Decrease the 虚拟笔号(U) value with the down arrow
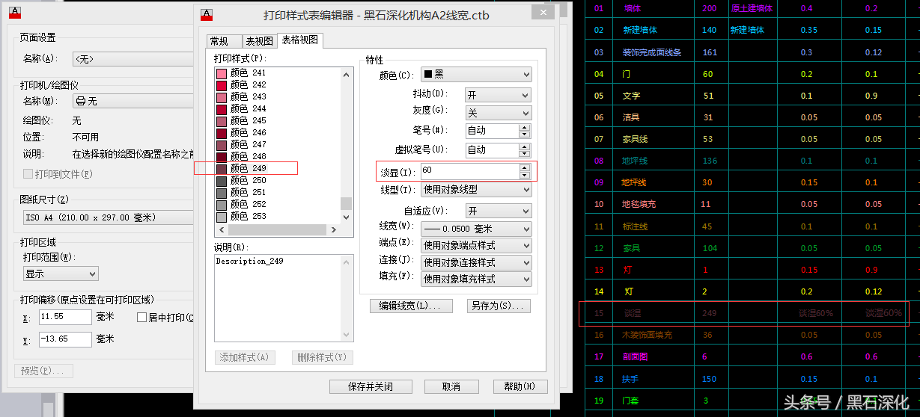920x417 pixels. (x=525, y=153)
